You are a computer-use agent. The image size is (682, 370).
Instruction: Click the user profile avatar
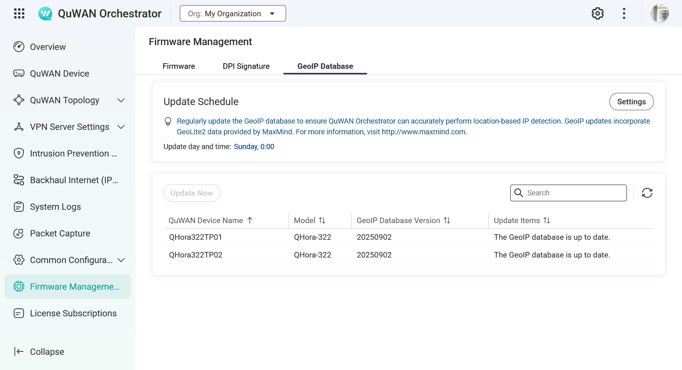click(x=659, y=14)
